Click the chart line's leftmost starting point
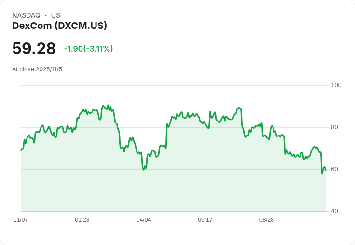355x245 pixels. [21, 150]
